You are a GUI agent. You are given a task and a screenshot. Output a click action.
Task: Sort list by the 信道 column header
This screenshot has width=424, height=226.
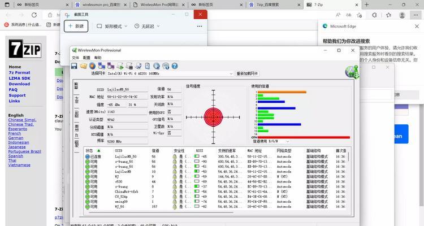[x=155, y=151]
